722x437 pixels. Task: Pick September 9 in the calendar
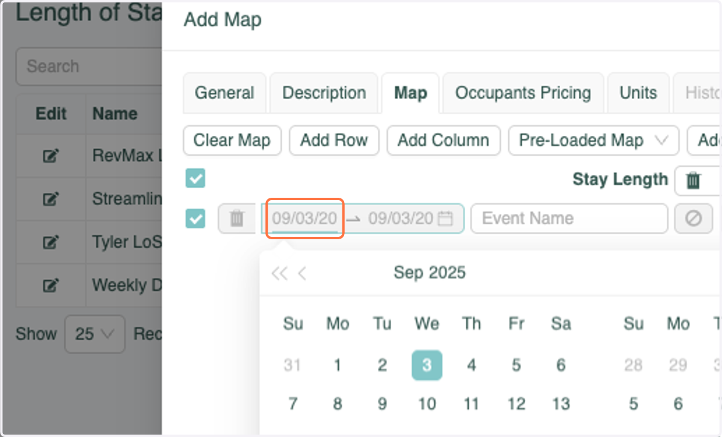382,403
